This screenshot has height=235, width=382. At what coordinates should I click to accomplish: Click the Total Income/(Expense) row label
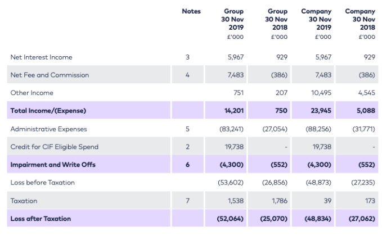pos(48,111)
